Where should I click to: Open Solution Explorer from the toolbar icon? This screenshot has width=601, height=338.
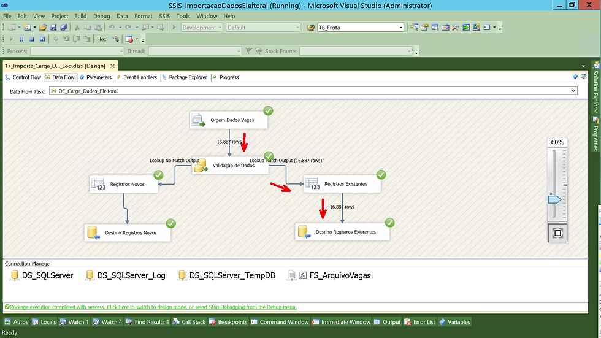(415, 28)
